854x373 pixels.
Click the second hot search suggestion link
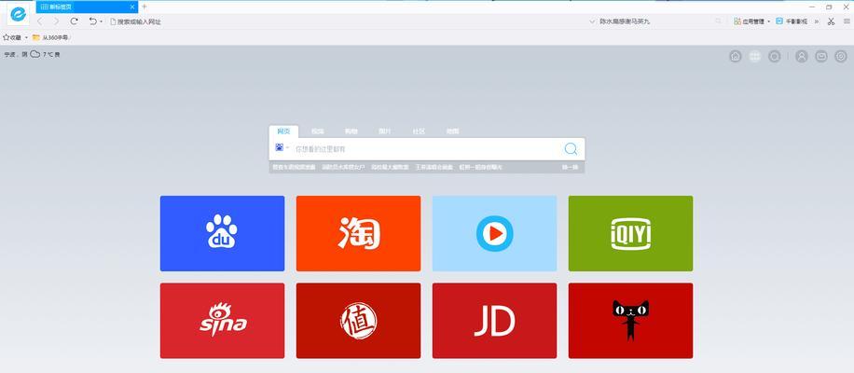pos(343,167)
